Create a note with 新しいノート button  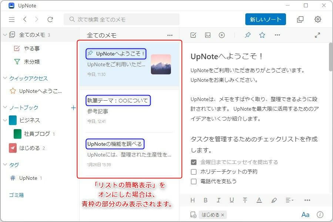[x=265, y=19]
